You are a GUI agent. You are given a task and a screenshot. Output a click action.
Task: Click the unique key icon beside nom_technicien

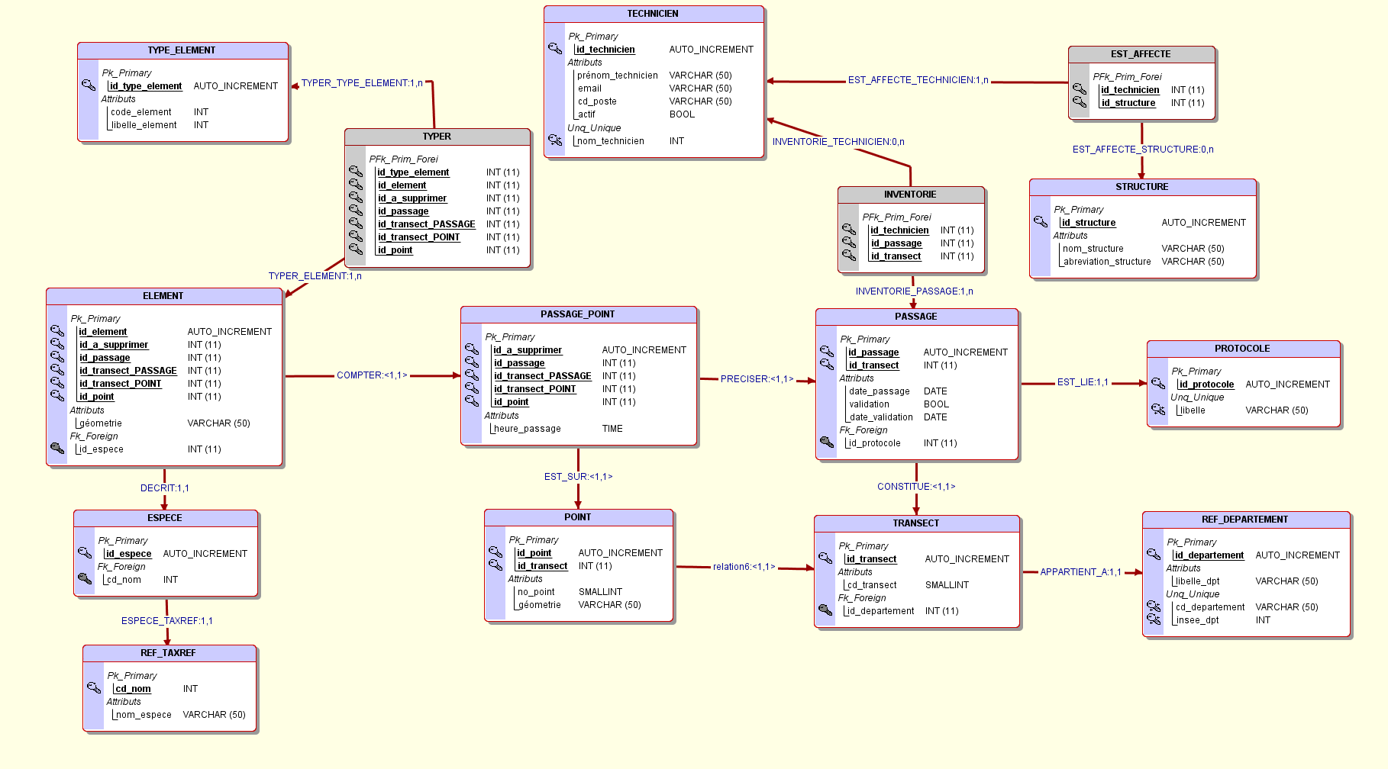(555, 140)
